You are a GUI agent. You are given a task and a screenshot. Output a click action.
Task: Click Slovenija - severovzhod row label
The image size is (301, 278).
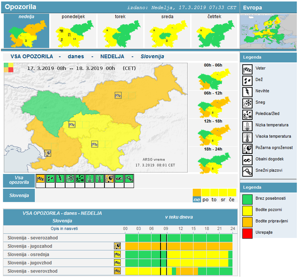32,271
